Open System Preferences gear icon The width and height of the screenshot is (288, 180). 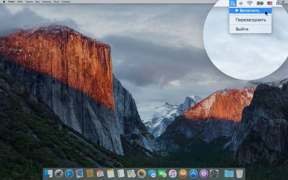tap(214, 174)
